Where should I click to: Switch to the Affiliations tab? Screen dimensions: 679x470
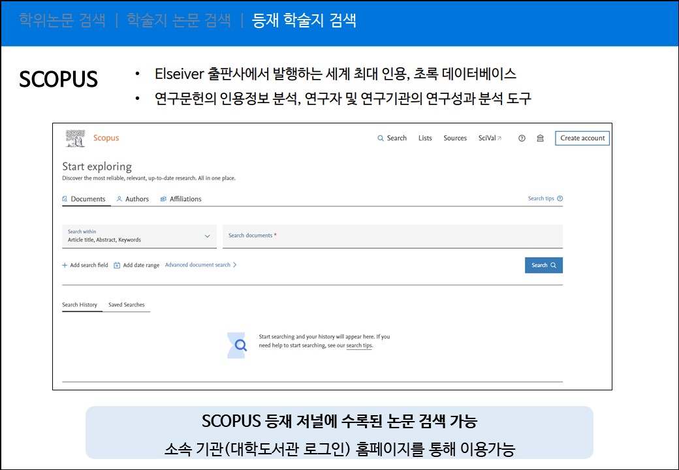(181, 199)
